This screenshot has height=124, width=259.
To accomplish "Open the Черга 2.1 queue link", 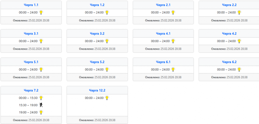I will click(163, 5).
